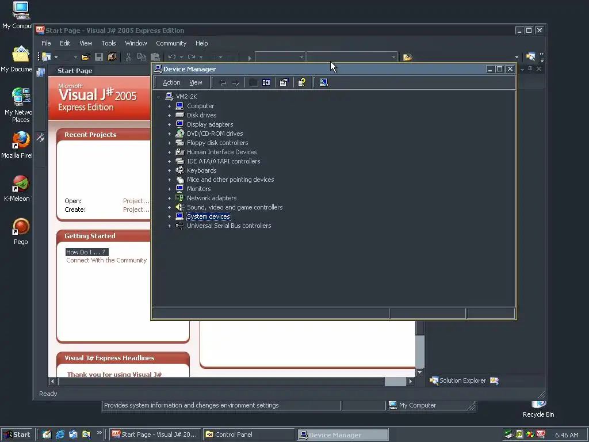Open the New Project dropdown arrow in Visual J# toolbar

click(x=56, y=57)
